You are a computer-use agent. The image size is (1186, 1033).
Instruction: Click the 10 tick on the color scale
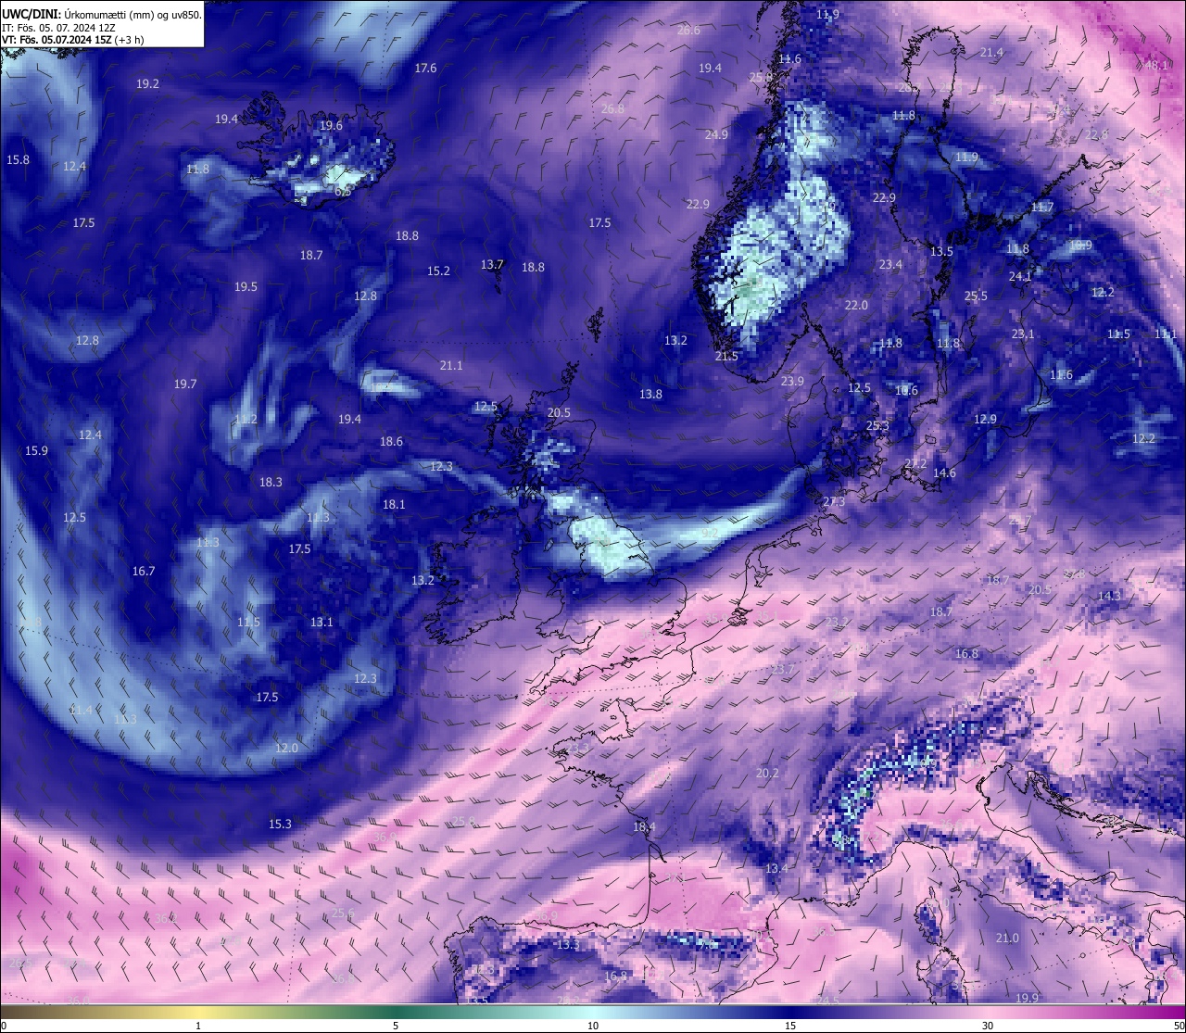[593, 1025]
